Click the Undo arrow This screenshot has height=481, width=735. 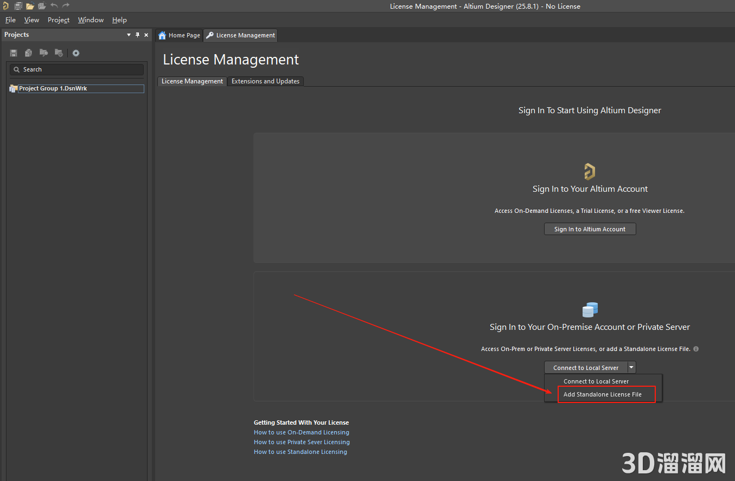tap(54, 6)
